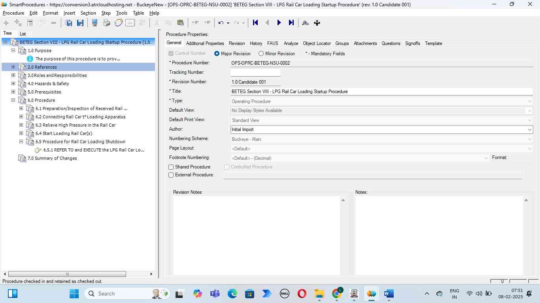Click the printer icon in toolbar
The height and width of the screenshot is (303, 540).
pos(106,23)
